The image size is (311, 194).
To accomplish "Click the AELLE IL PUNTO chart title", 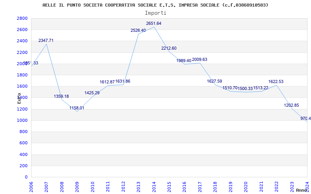I will coord(155,5).
